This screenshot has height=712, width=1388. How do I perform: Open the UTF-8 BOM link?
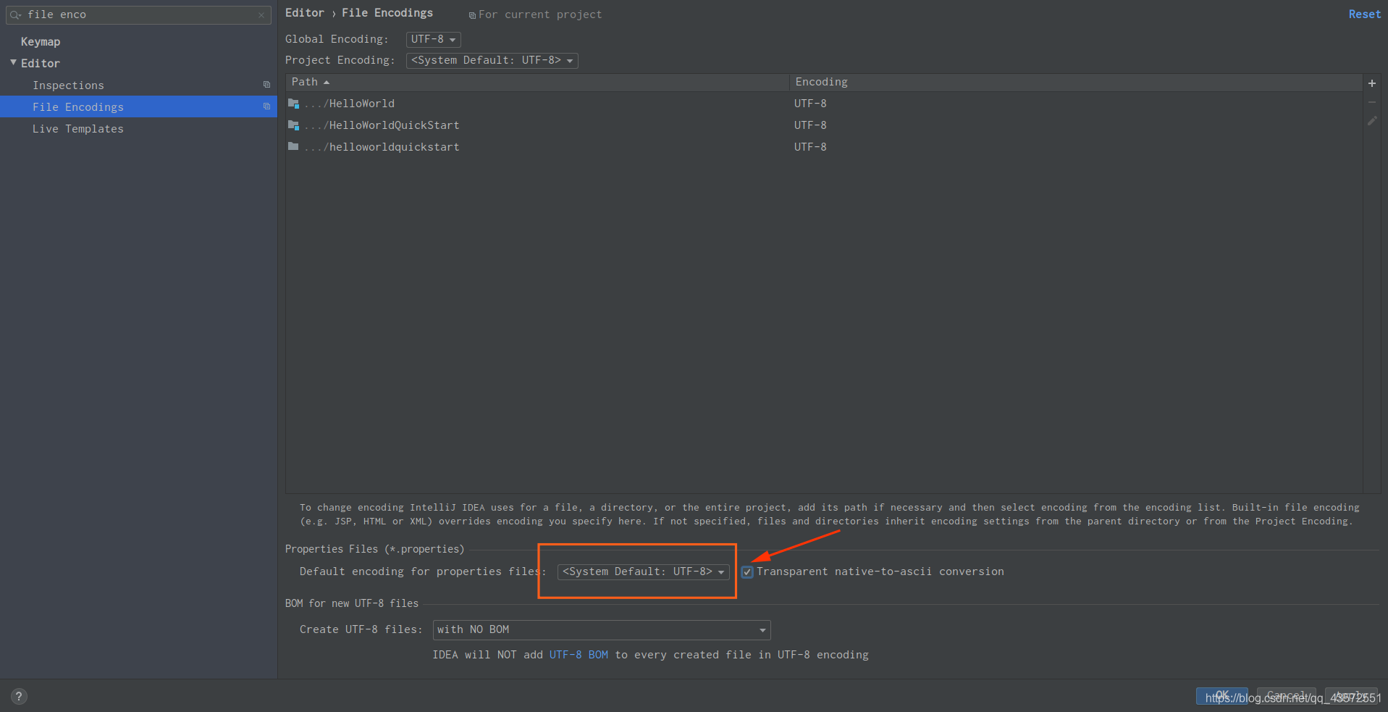click(579, 655)
